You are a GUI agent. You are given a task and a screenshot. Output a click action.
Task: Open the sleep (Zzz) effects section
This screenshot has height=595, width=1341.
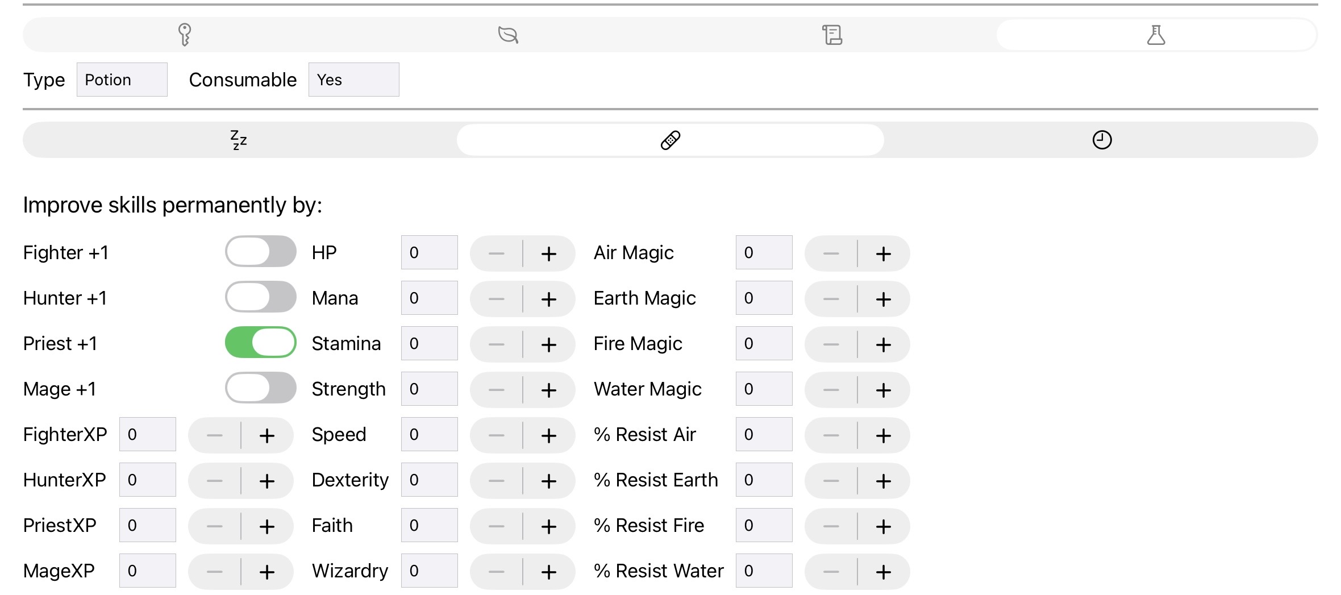239,139
